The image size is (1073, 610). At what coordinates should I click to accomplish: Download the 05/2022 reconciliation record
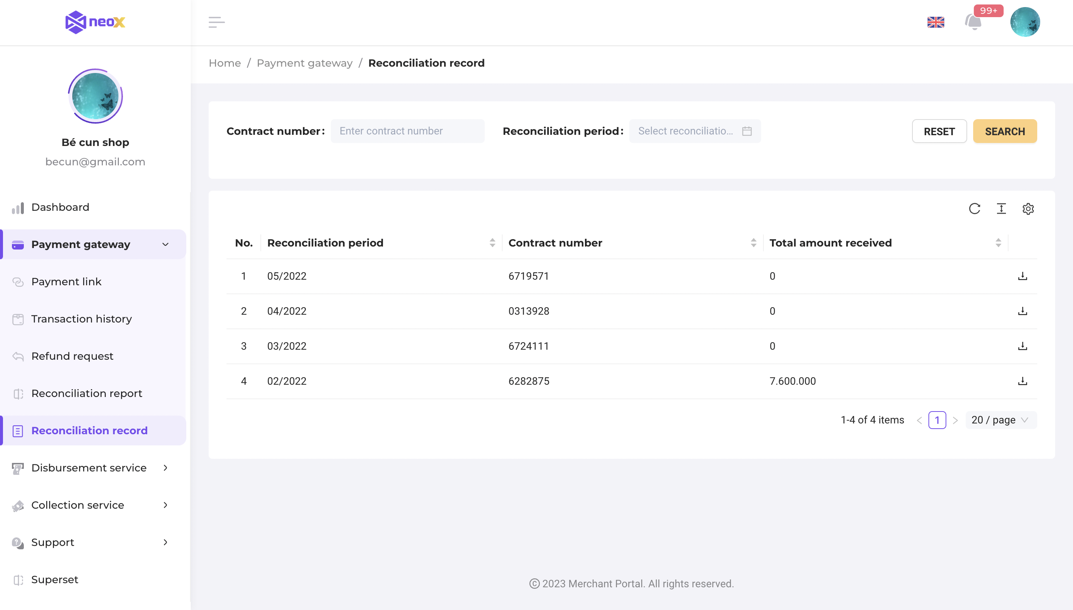point(1022,276)
